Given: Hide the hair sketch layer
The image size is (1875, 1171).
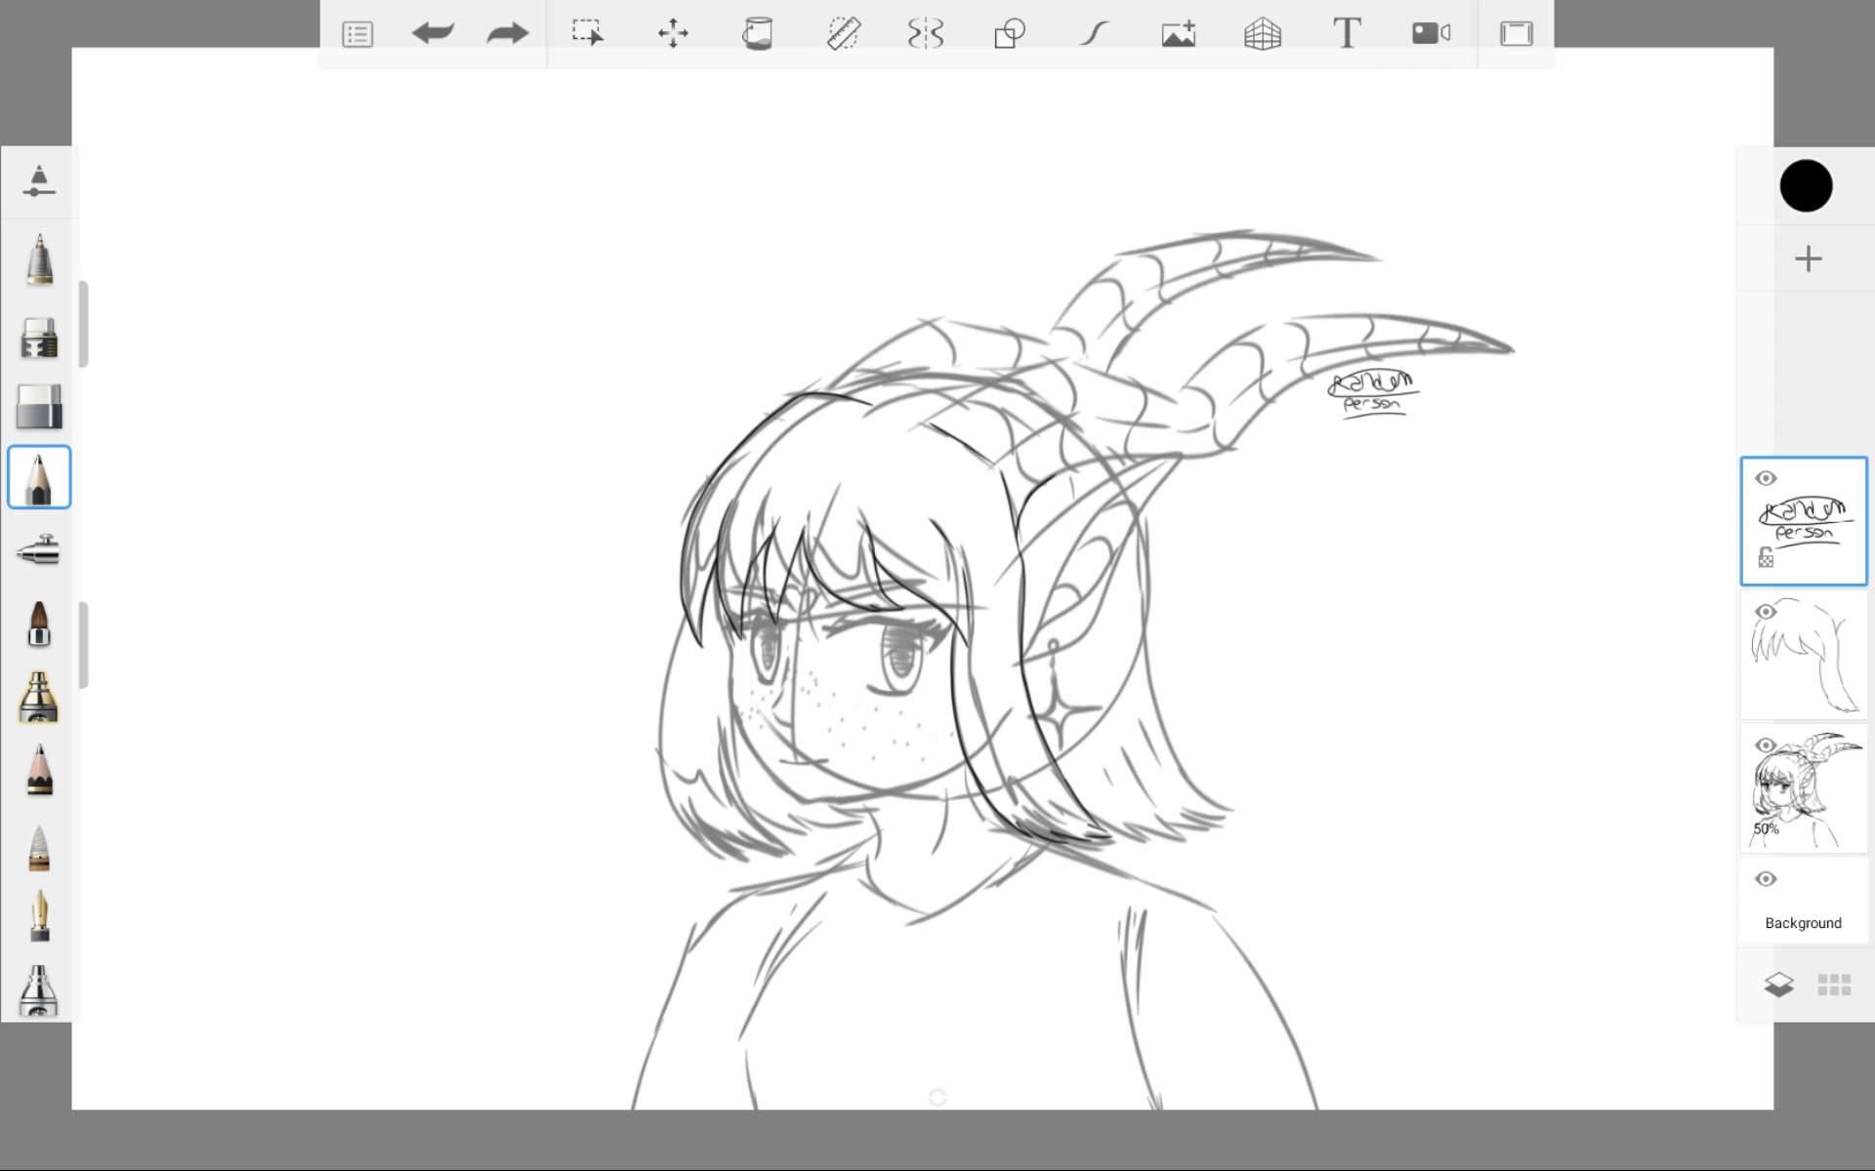Looking at the screenshot, I should tap(1767, 611).
